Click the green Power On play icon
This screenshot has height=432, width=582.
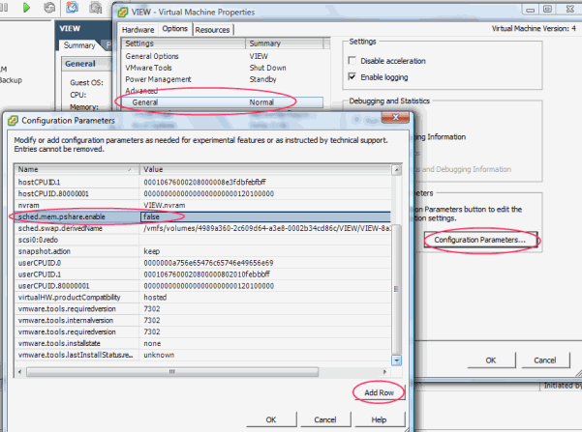point(25,7)
